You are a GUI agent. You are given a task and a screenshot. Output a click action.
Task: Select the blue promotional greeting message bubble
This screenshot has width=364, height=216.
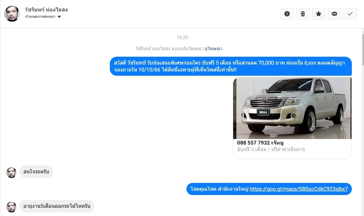[x=231, y=66]
